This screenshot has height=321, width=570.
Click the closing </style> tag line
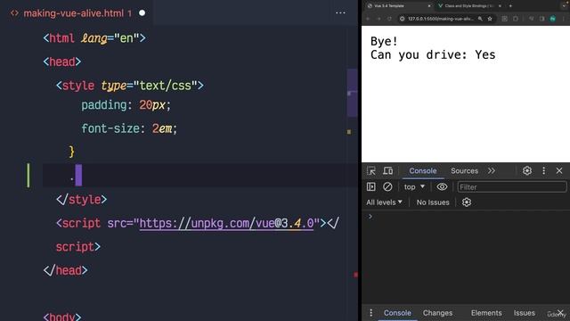(x=81, y=200)
